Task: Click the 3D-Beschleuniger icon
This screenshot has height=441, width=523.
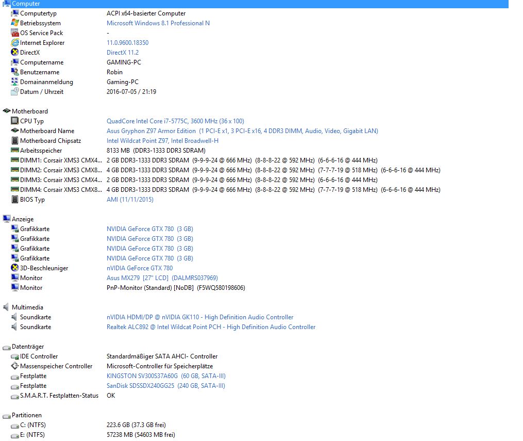Action: click(14, 268)
